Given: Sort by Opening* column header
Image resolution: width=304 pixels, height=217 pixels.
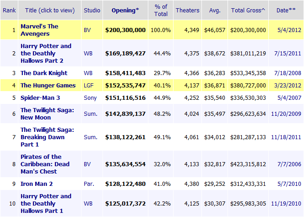Looking at the screenshot, I should pyautogui.click(x=125, y=10).
